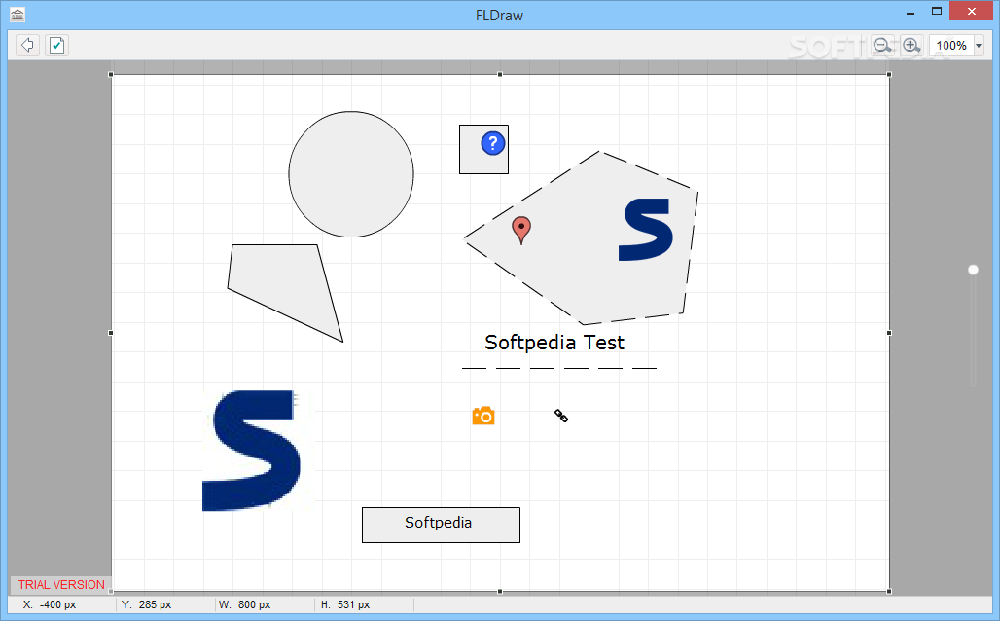Screen dimensions: 1000x621
Task: Minimize the FLDraw window
Action: [911, 12]
